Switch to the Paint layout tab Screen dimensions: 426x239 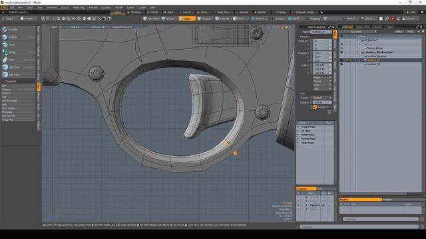pyautogui.click(x=170, y=12)
